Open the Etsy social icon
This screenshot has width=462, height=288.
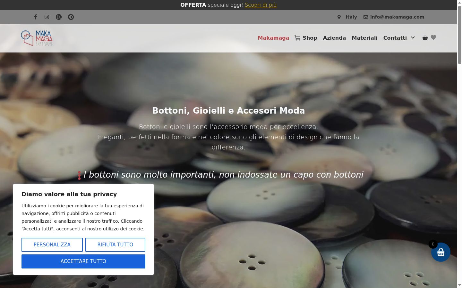[59, 17]
